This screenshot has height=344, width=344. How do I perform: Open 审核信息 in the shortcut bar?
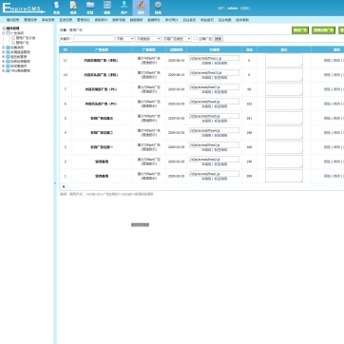[x=48, y=20]
